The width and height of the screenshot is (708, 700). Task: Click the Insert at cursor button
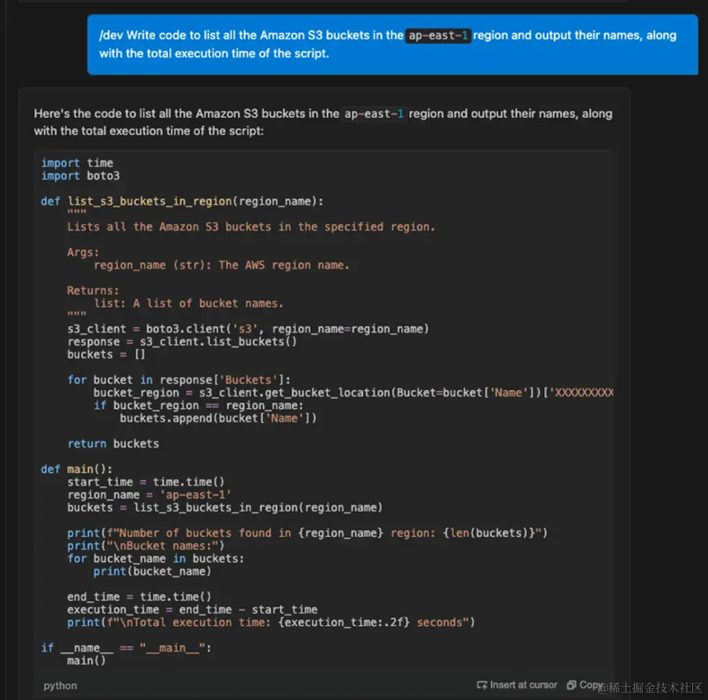(x=517, y=685)
